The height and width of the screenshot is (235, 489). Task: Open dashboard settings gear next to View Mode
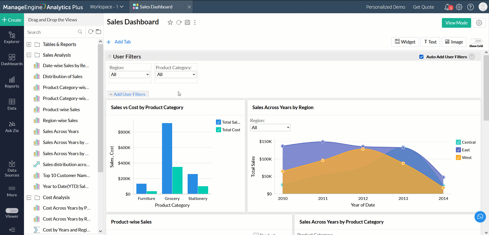[x=479, y=23]
